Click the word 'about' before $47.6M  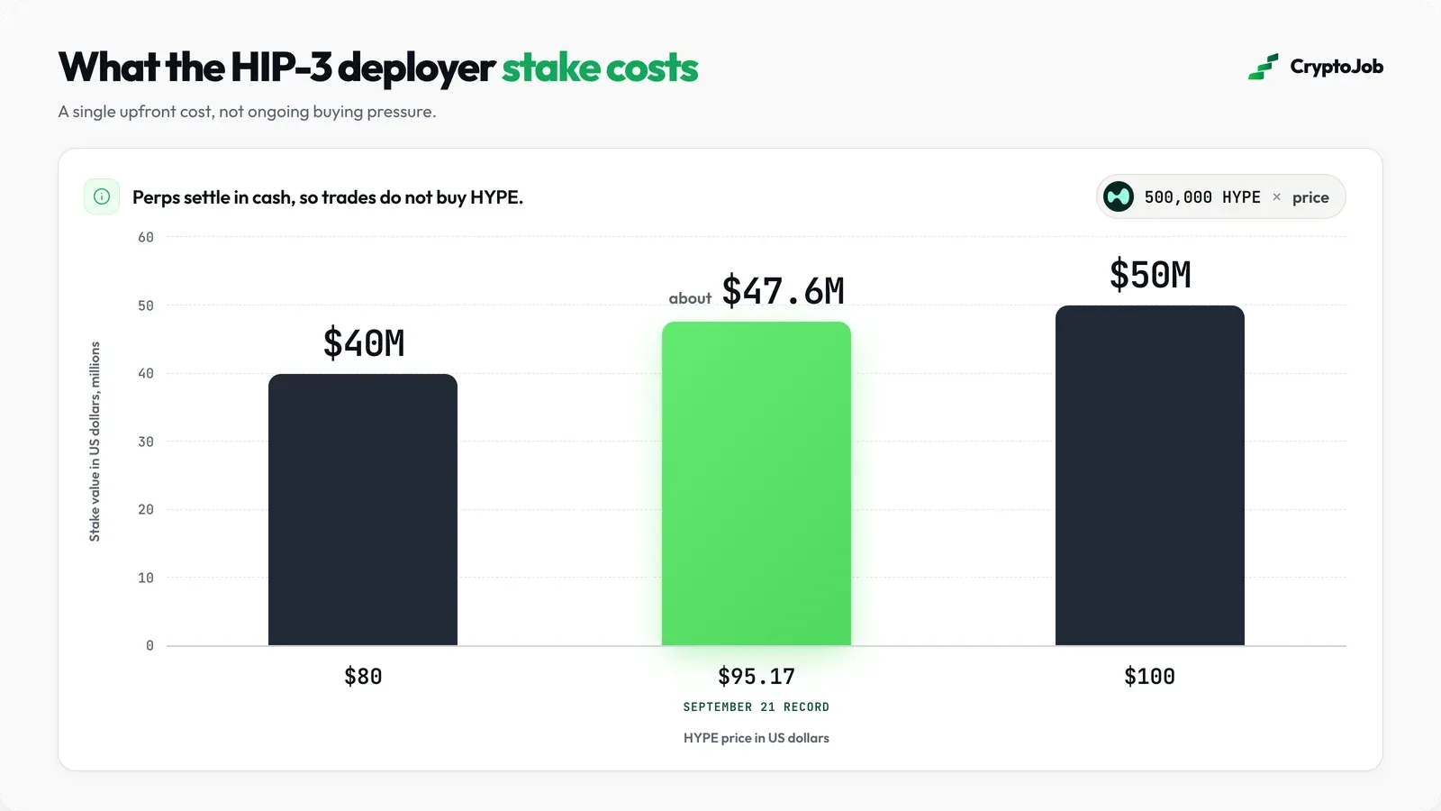(690, 298)
